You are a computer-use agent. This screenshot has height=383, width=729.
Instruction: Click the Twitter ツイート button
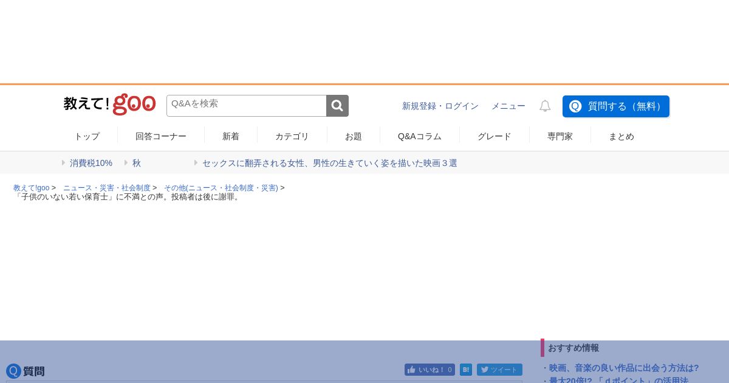(499, 370)
